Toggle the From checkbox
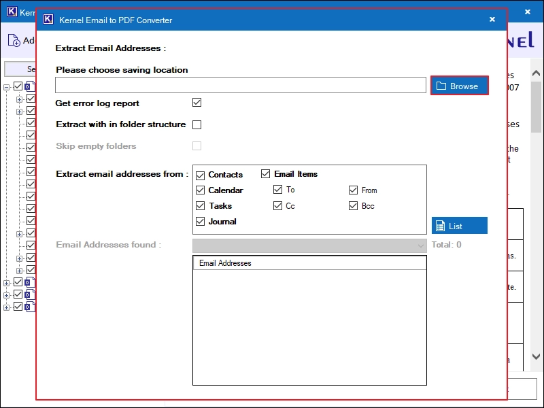This screenshot has height=408, width=544. [353, 190]
